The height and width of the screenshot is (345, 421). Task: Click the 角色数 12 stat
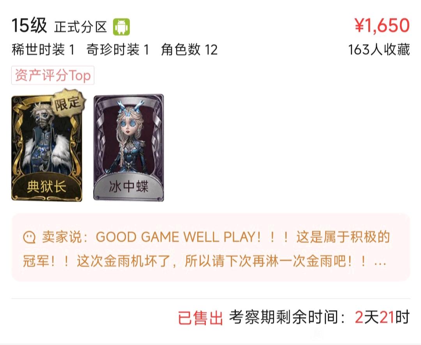click(x=189, y=50)
